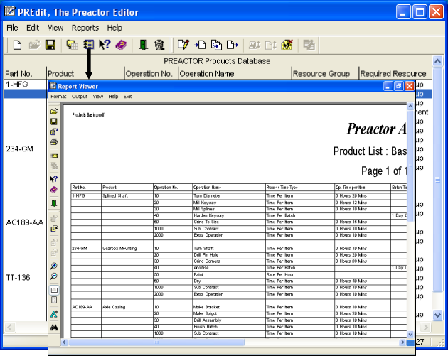The image size is (448, 356).
Task: Select part TT-136 in PREdit list
Action: point(18,278)
